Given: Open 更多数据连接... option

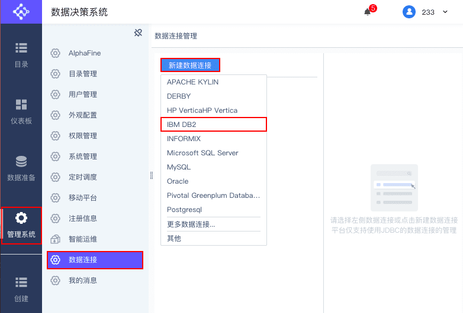Looking at the screenshot, I should tap(214, 224).
